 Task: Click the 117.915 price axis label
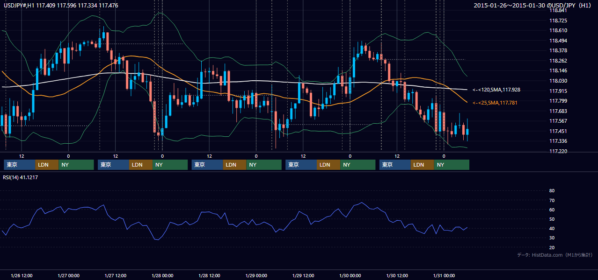pyautogui.click(x=558, y=91)
